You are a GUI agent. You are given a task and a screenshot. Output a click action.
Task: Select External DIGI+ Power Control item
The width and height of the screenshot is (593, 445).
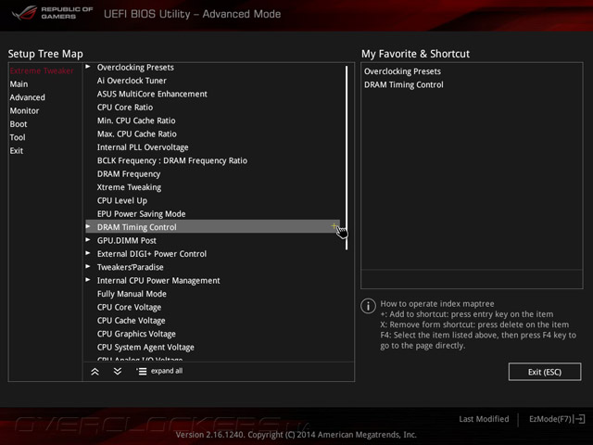coord(152,254)
